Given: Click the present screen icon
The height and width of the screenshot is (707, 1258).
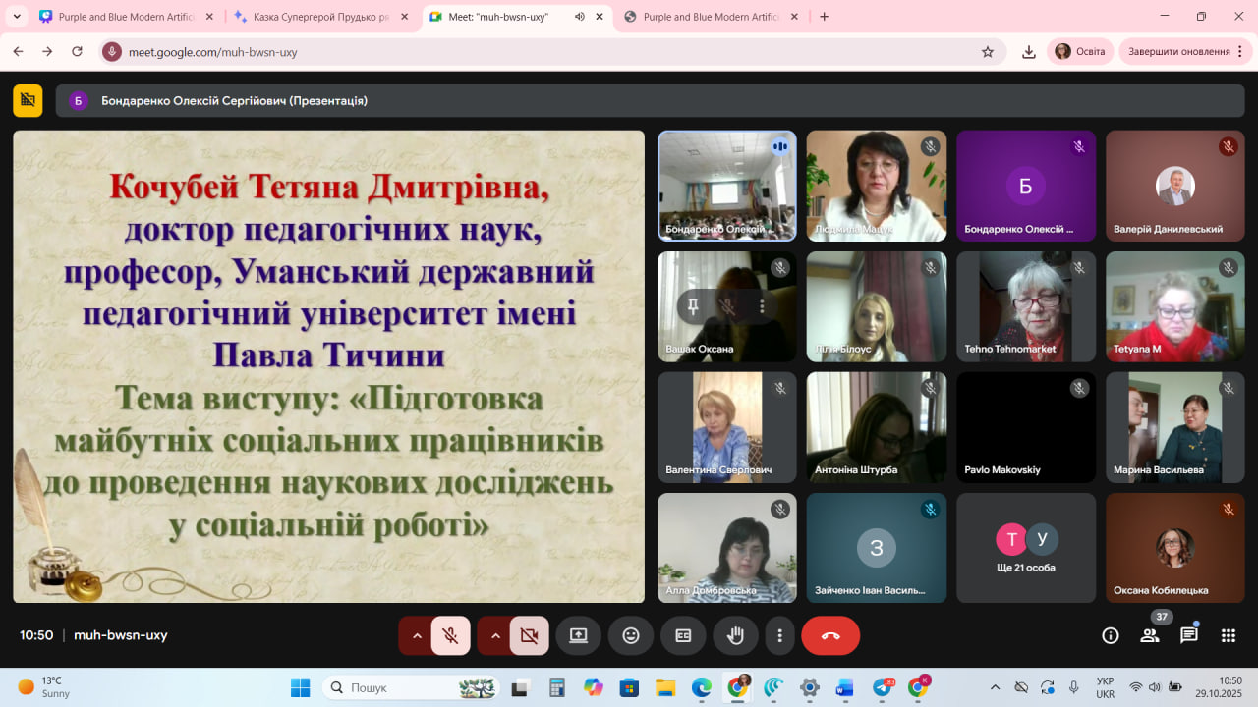Looking at the screenshot, I should point(578,635).
